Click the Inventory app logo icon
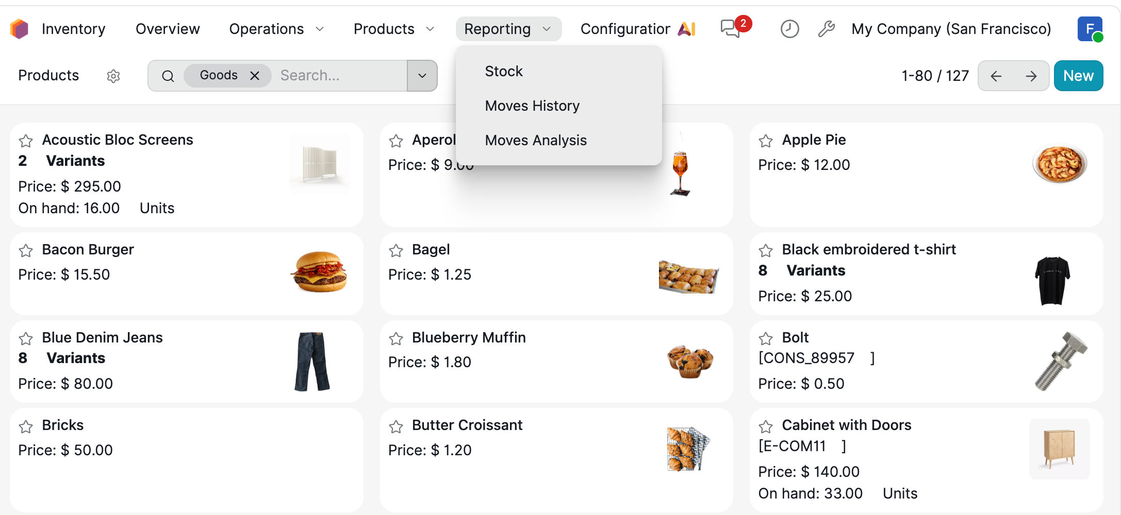Screen dimensions: 1121x515 coord(19,29)
